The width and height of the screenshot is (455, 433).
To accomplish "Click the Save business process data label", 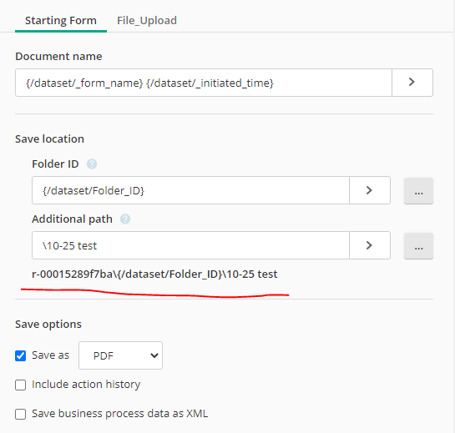I will (x=120, y=414).
